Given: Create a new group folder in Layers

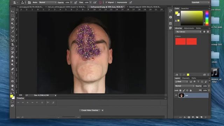Looking at the screenshot, I should (x=197, y=117).
